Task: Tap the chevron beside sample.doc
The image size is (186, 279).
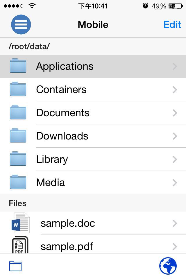Action: (175, 223)
